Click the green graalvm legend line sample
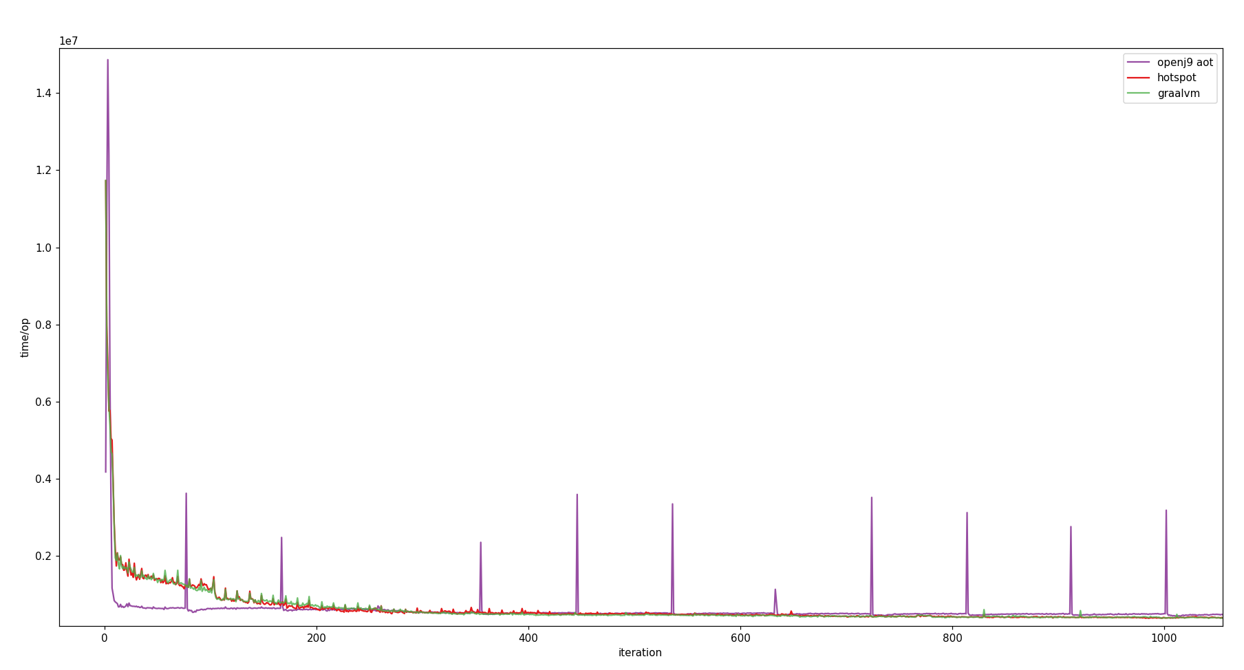The height and width of the screenshot is (670, 1244). [x=1138, y=94]
